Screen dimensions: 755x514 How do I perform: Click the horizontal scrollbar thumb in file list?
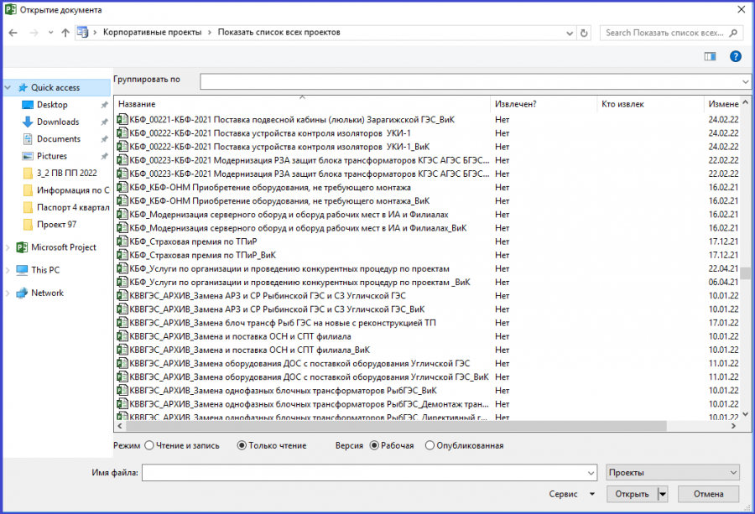[x=396, y=426]
